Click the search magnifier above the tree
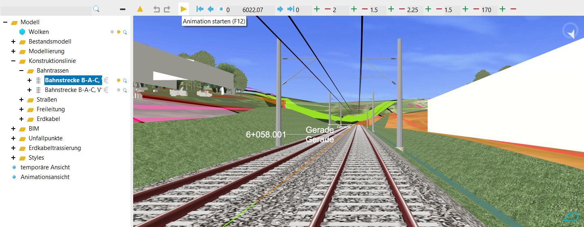Screen dimensions: 584x227 pyautogui.click(x=96, y=9)
